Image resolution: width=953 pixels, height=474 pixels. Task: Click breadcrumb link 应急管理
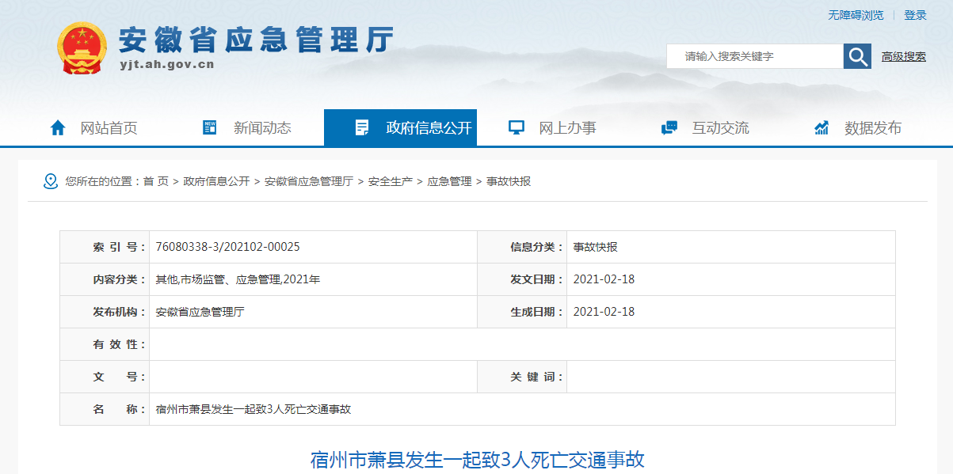point(449,181)
